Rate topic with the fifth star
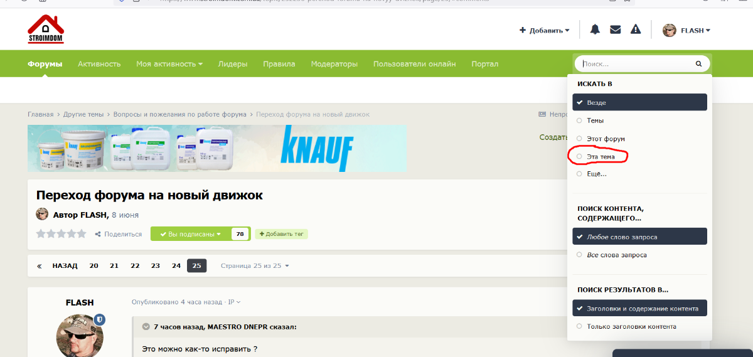Image resolution: width=753 pixels, height=357 pixels. click(81, 233)
